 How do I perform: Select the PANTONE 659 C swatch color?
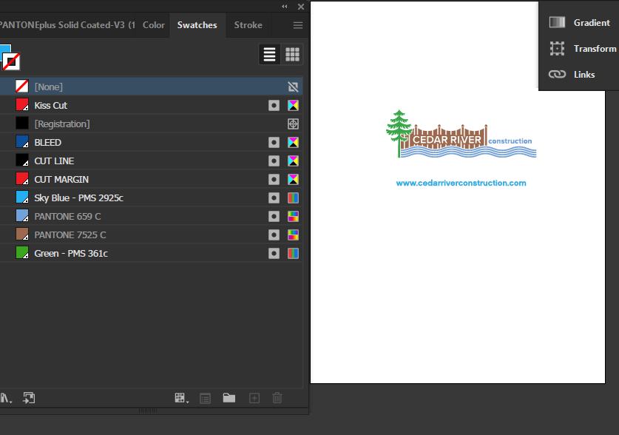[x=22, y=216]
